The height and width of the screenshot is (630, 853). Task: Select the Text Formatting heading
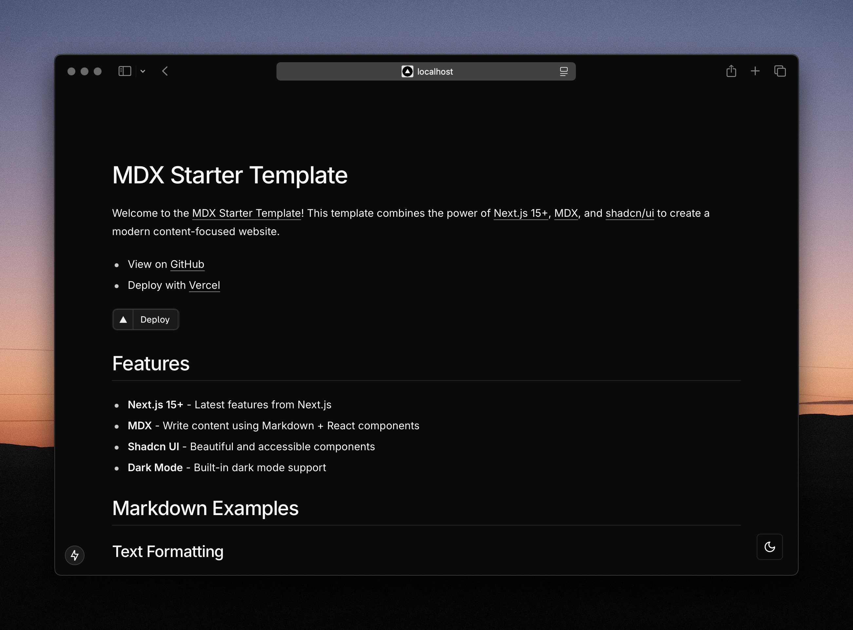pyautogui.click(x=168, y=551)
